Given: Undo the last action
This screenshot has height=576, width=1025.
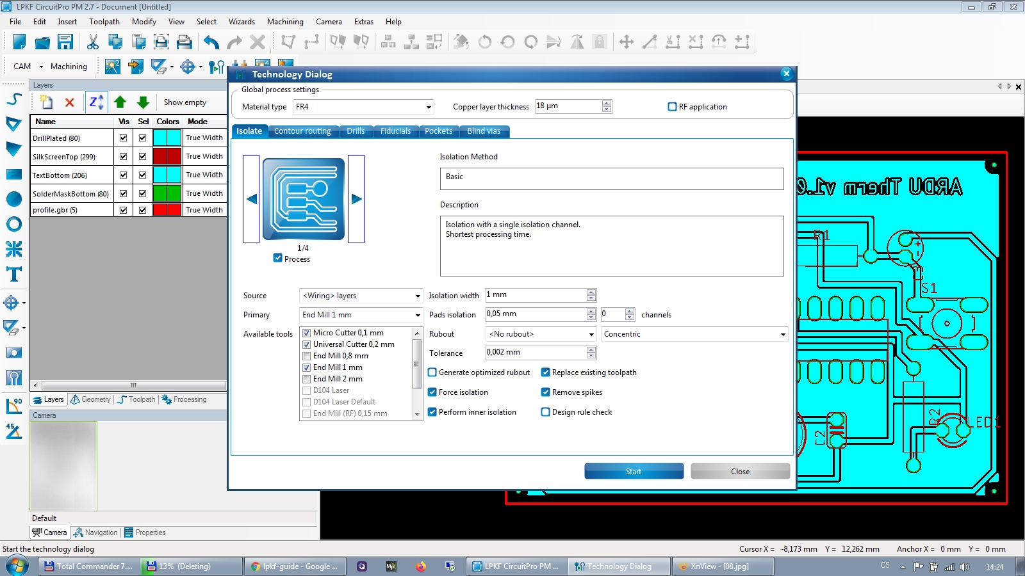Looking at the screenshot, I should tap(211, 42).
